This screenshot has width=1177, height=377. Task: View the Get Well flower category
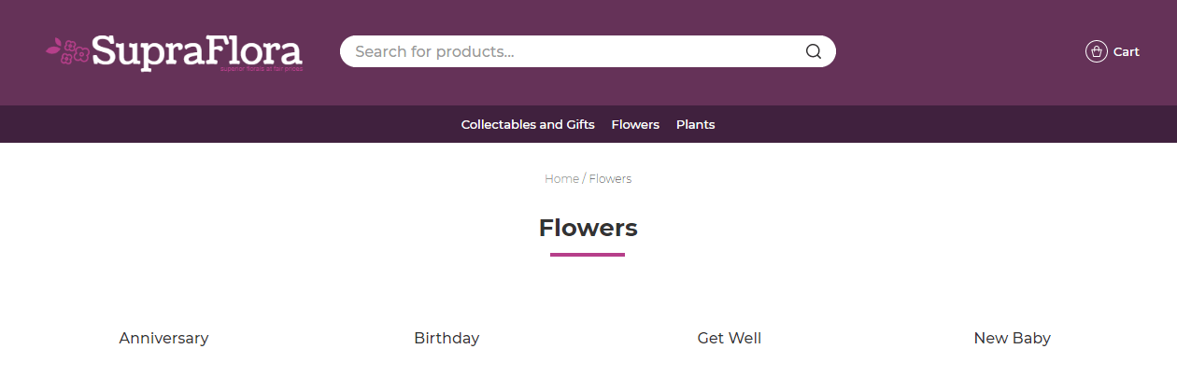(x=730, y=338)
